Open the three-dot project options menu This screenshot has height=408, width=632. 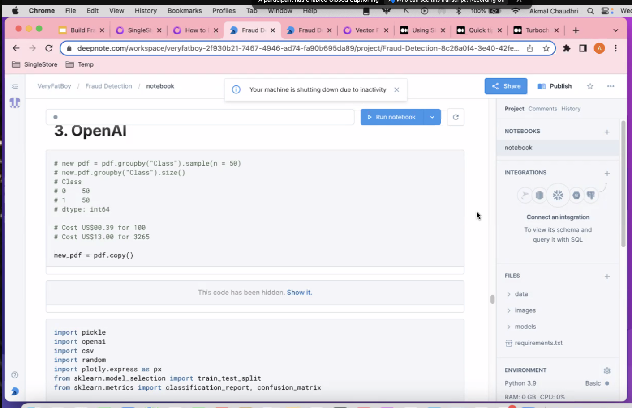coord(611,86)
